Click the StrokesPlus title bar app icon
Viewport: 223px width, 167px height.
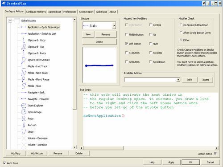pos(4,3)
